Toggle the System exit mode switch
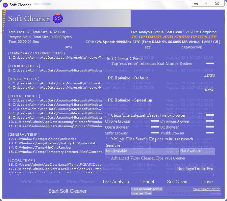 click(x=210, y=63)
